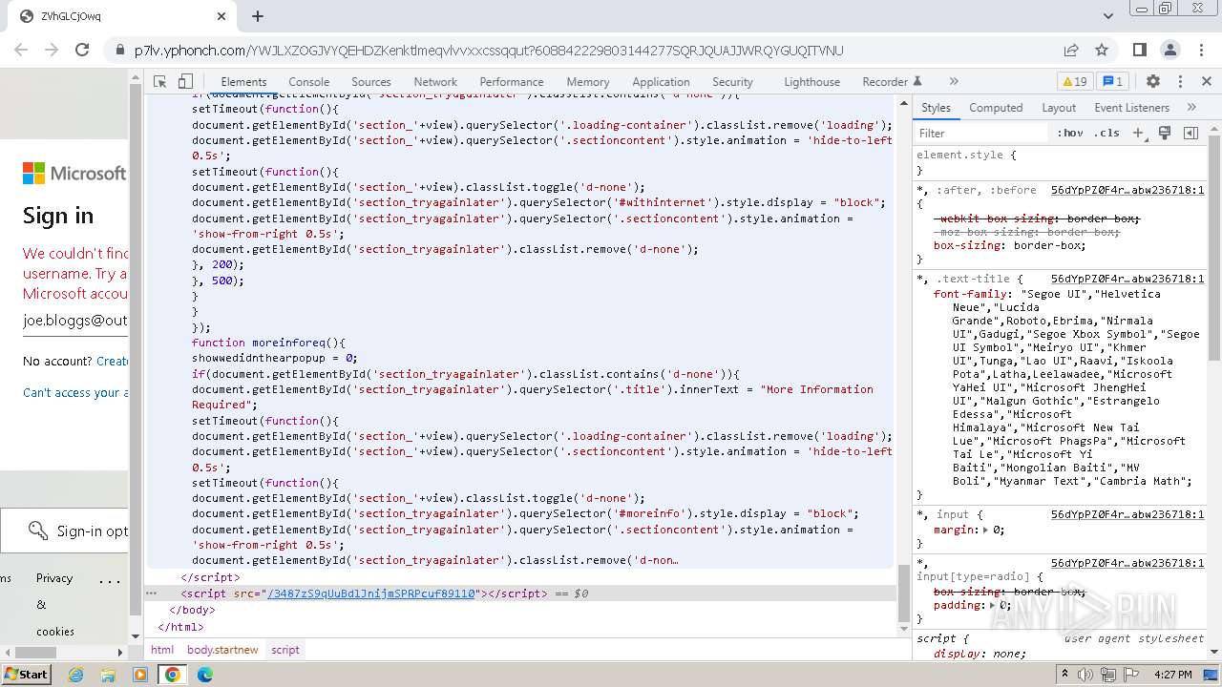Open Chrome main three-dot menu
This screenshot has height=687, width=1222.
pyautogui.click(x=1201, y=51)
